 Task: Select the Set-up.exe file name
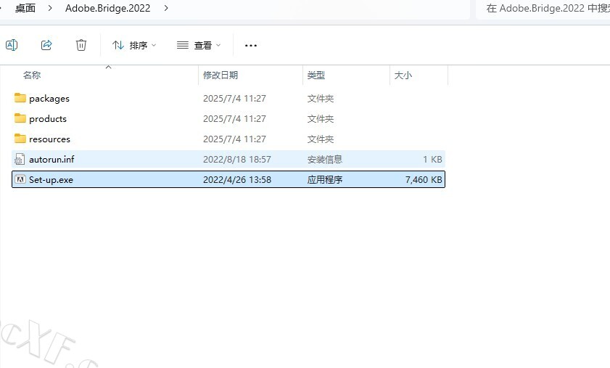(51, 179)
